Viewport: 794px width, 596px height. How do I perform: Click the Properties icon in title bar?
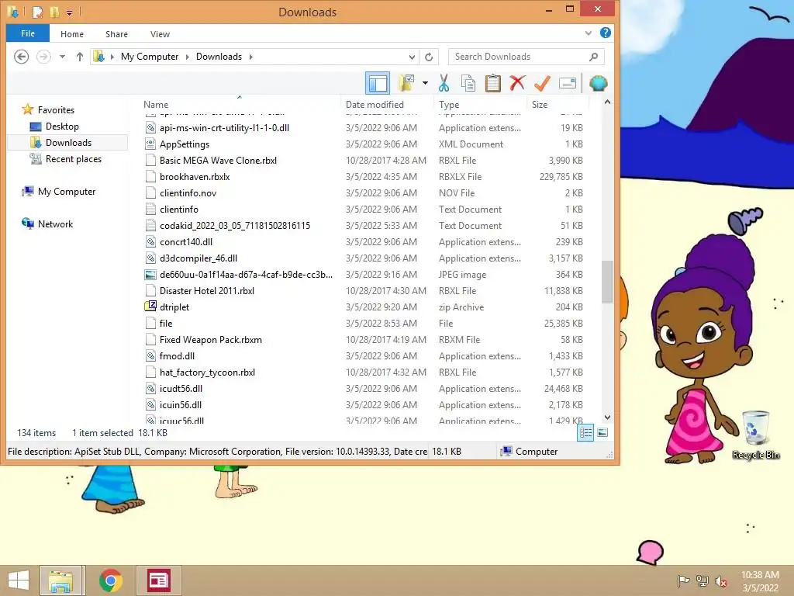click(x=37, y=12)
